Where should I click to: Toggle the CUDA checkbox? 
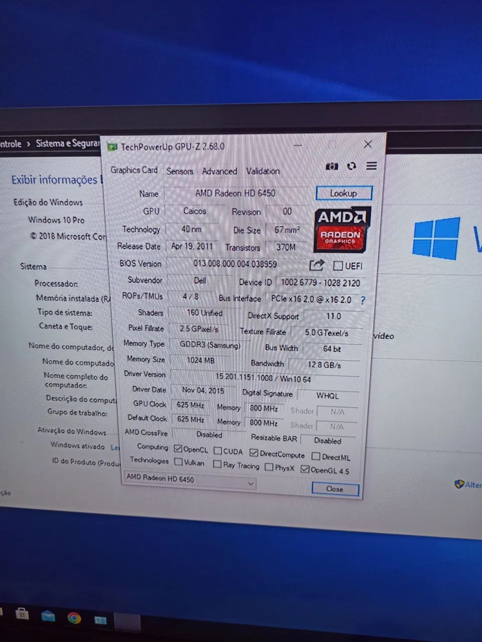(218, 450)
